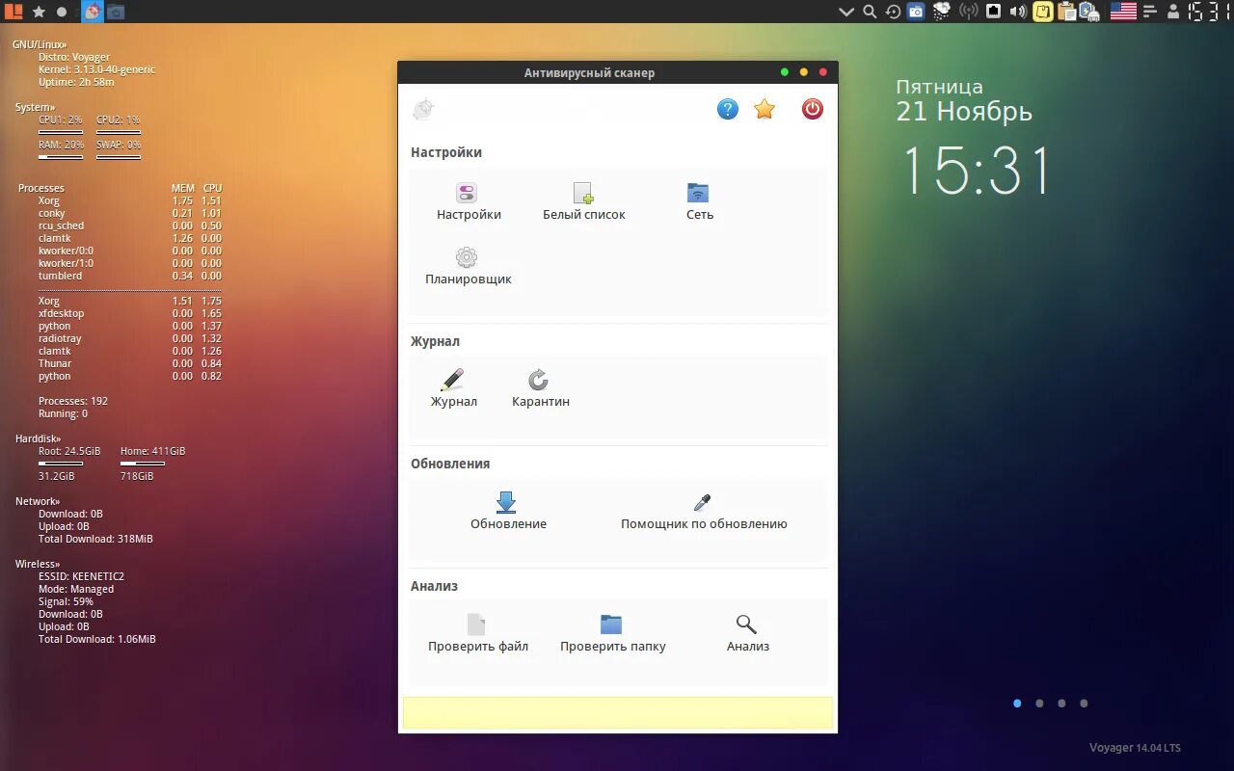Open the clipboard manager tray icon

point(1066,12)
